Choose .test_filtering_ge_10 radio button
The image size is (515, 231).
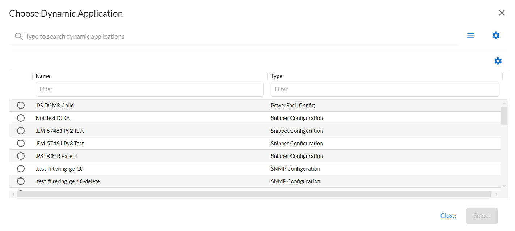21,169
